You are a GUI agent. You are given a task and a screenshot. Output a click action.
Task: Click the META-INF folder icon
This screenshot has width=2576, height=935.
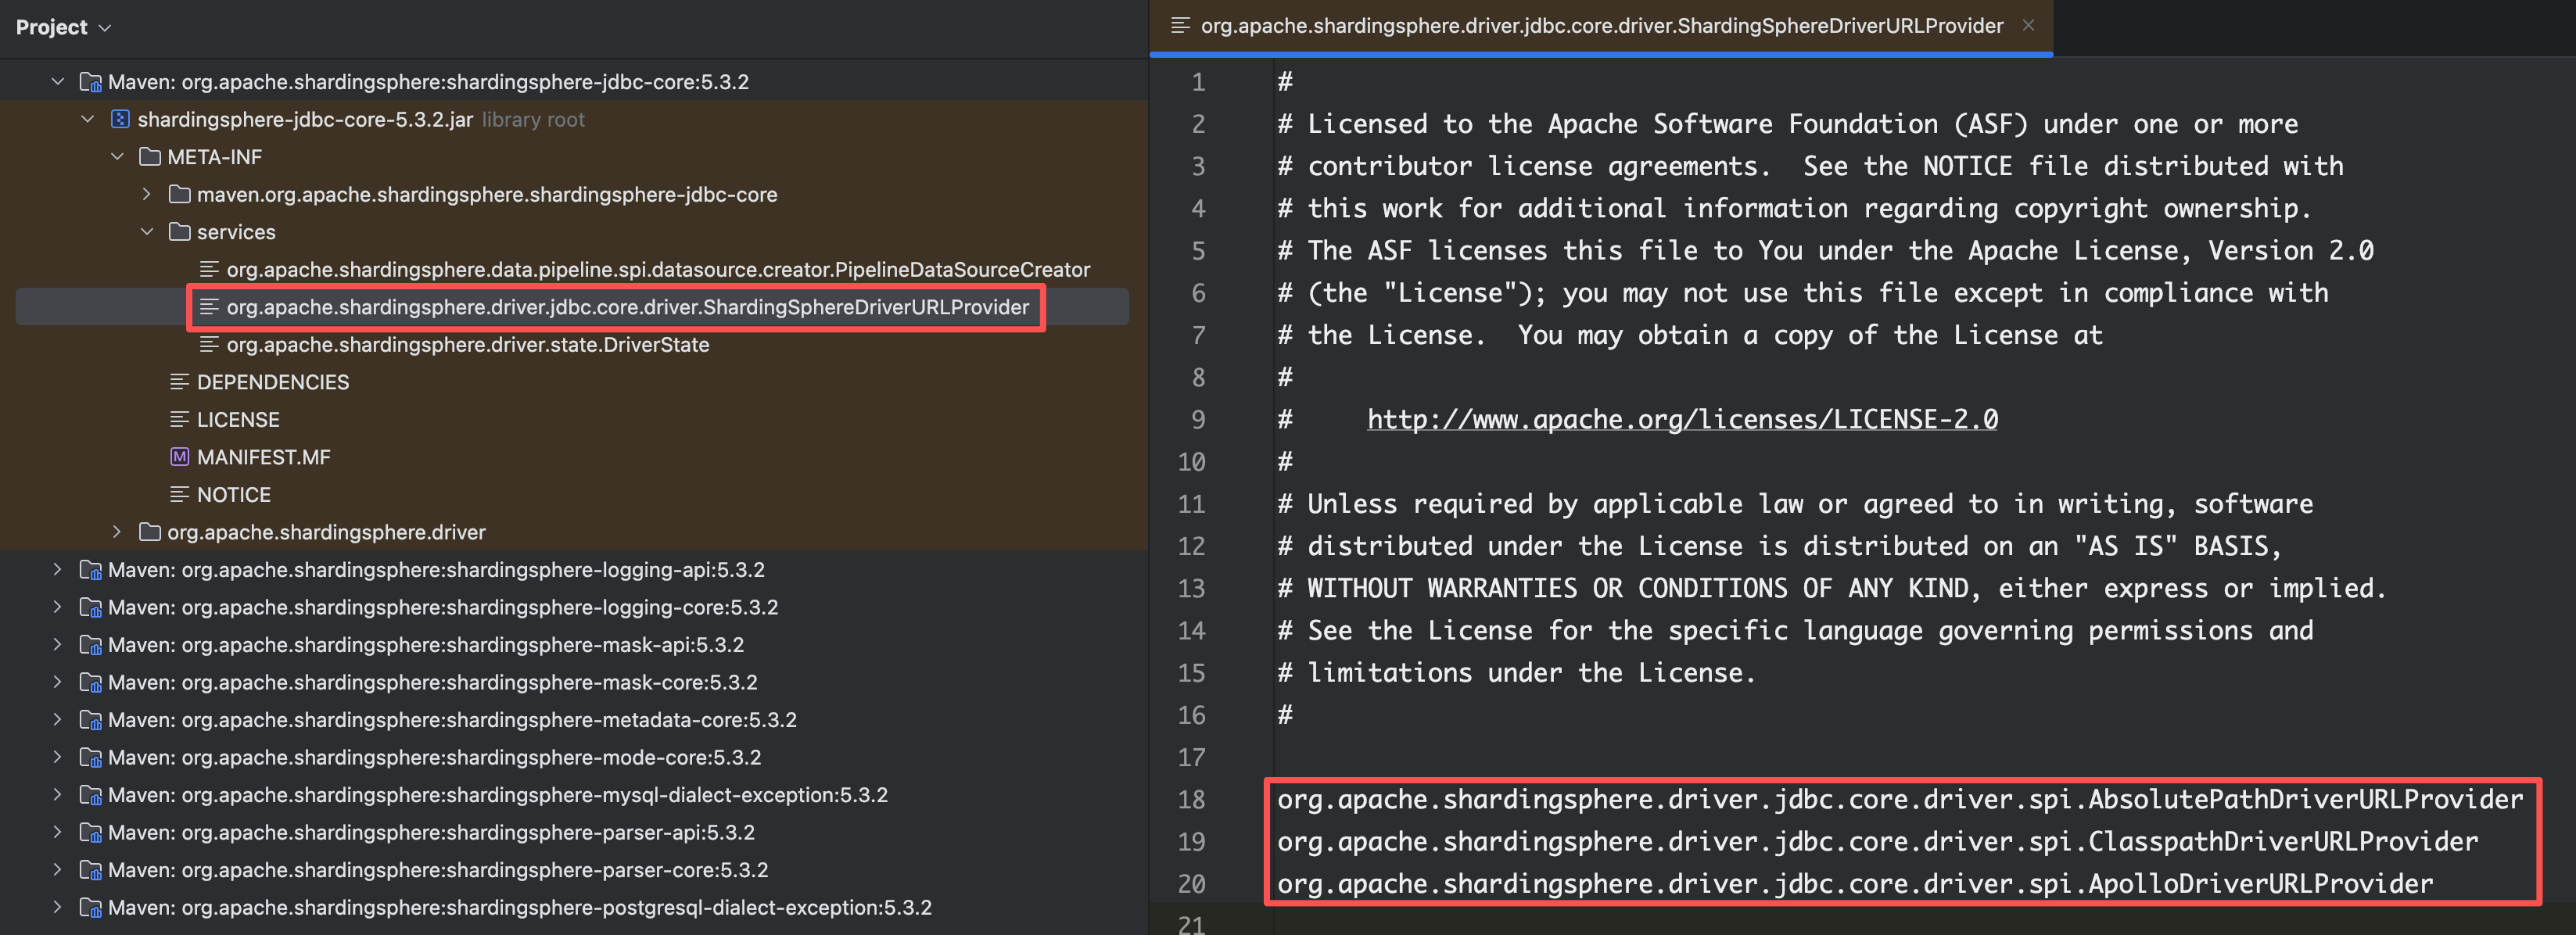click(x=150, y=157)
